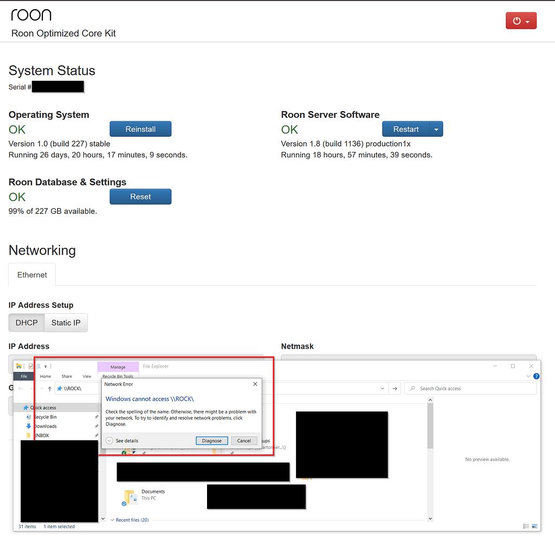
Task: Cancel the Network Error dialog
Action: [244, 441]
